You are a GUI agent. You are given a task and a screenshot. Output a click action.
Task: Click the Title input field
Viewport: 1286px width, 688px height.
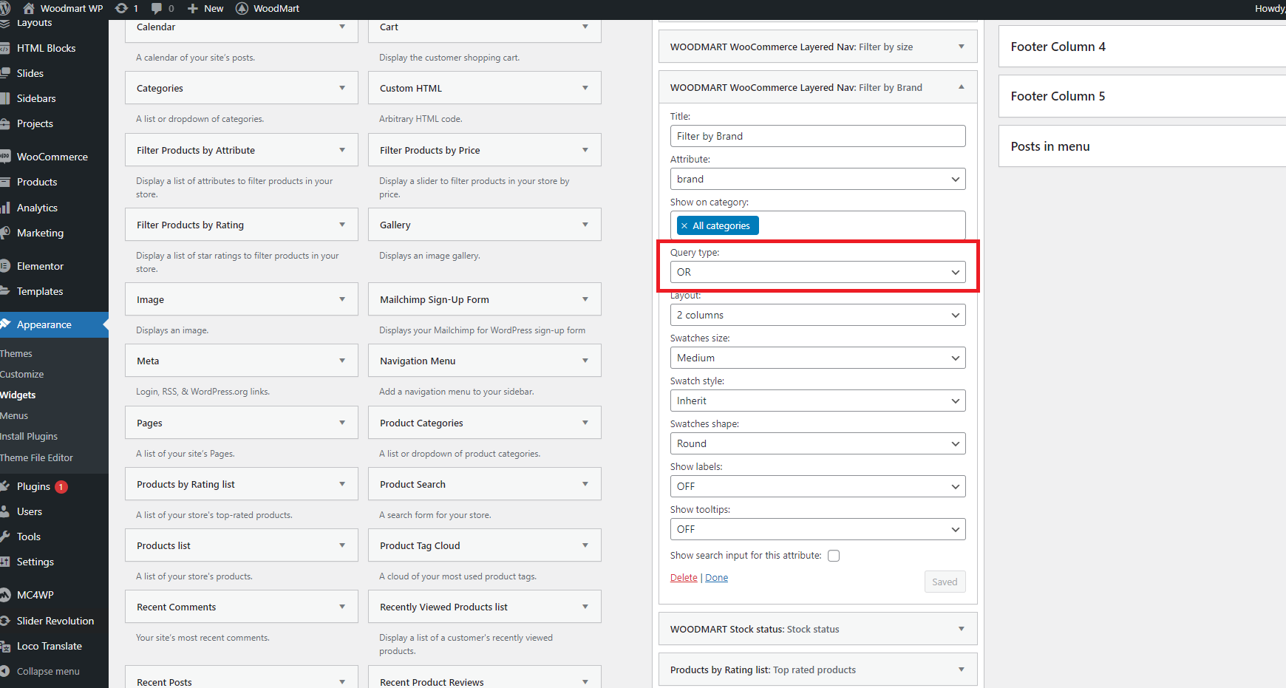tap(817, 136)
